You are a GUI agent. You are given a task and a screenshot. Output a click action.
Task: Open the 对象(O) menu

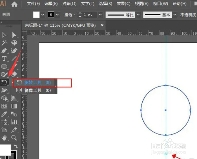pos(69,4)
